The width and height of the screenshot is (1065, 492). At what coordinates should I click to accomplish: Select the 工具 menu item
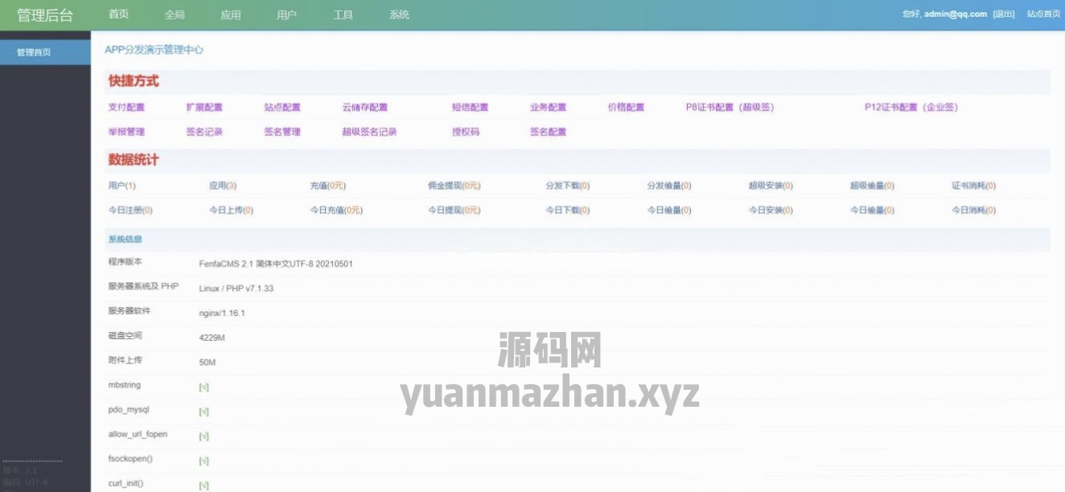343,14
